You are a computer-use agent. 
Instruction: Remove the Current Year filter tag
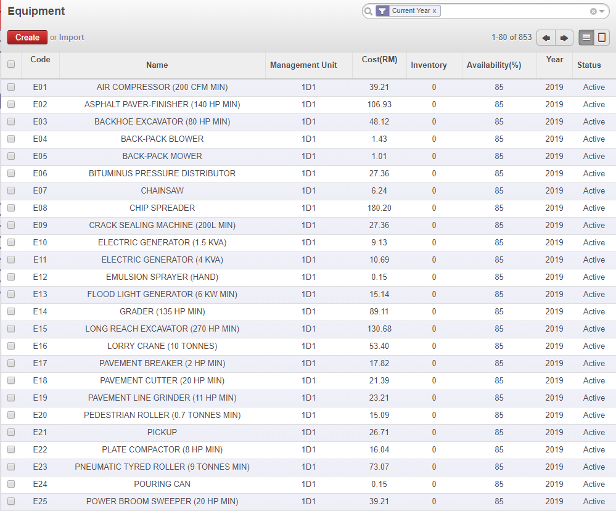click(435, 11)
